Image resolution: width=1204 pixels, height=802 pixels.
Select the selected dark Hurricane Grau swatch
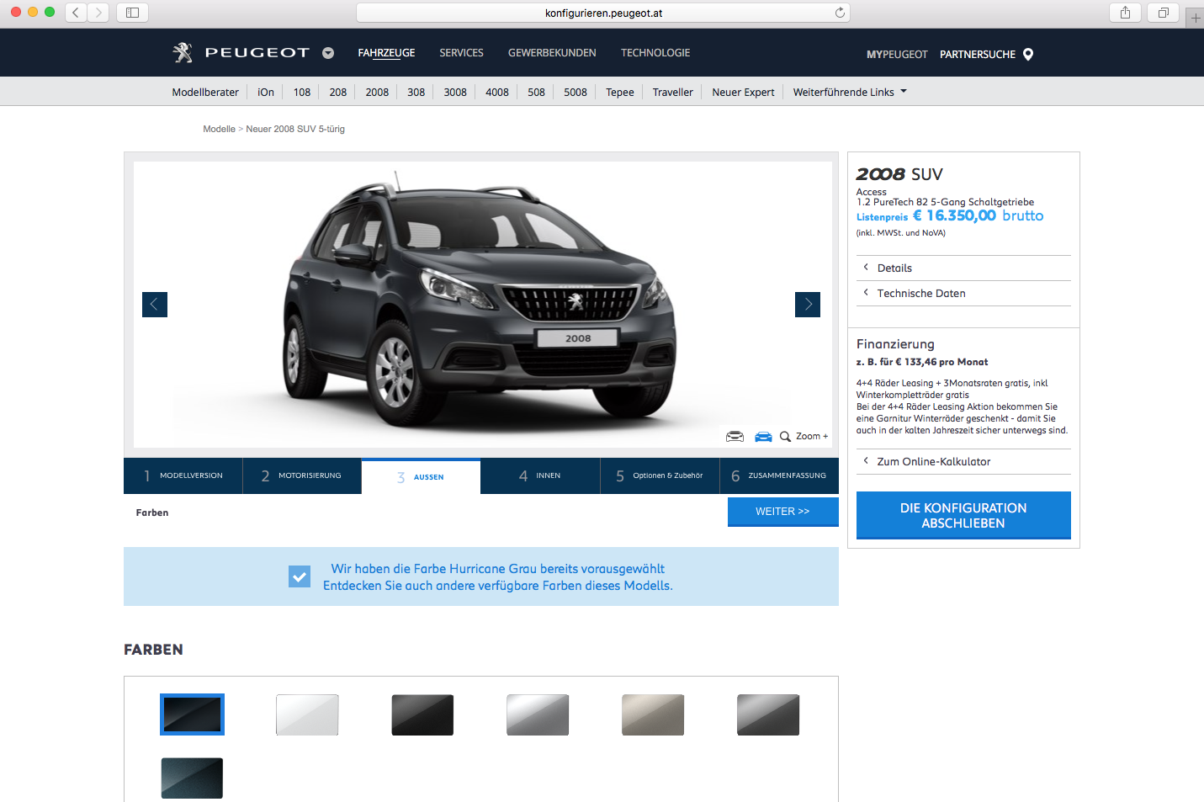point(192,714)
